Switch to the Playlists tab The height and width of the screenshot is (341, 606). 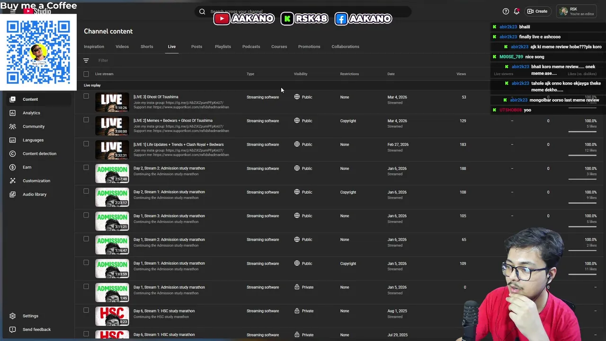point(223,46)
